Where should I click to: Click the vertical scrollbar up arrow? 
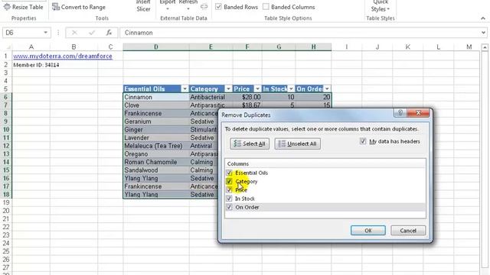485,47
